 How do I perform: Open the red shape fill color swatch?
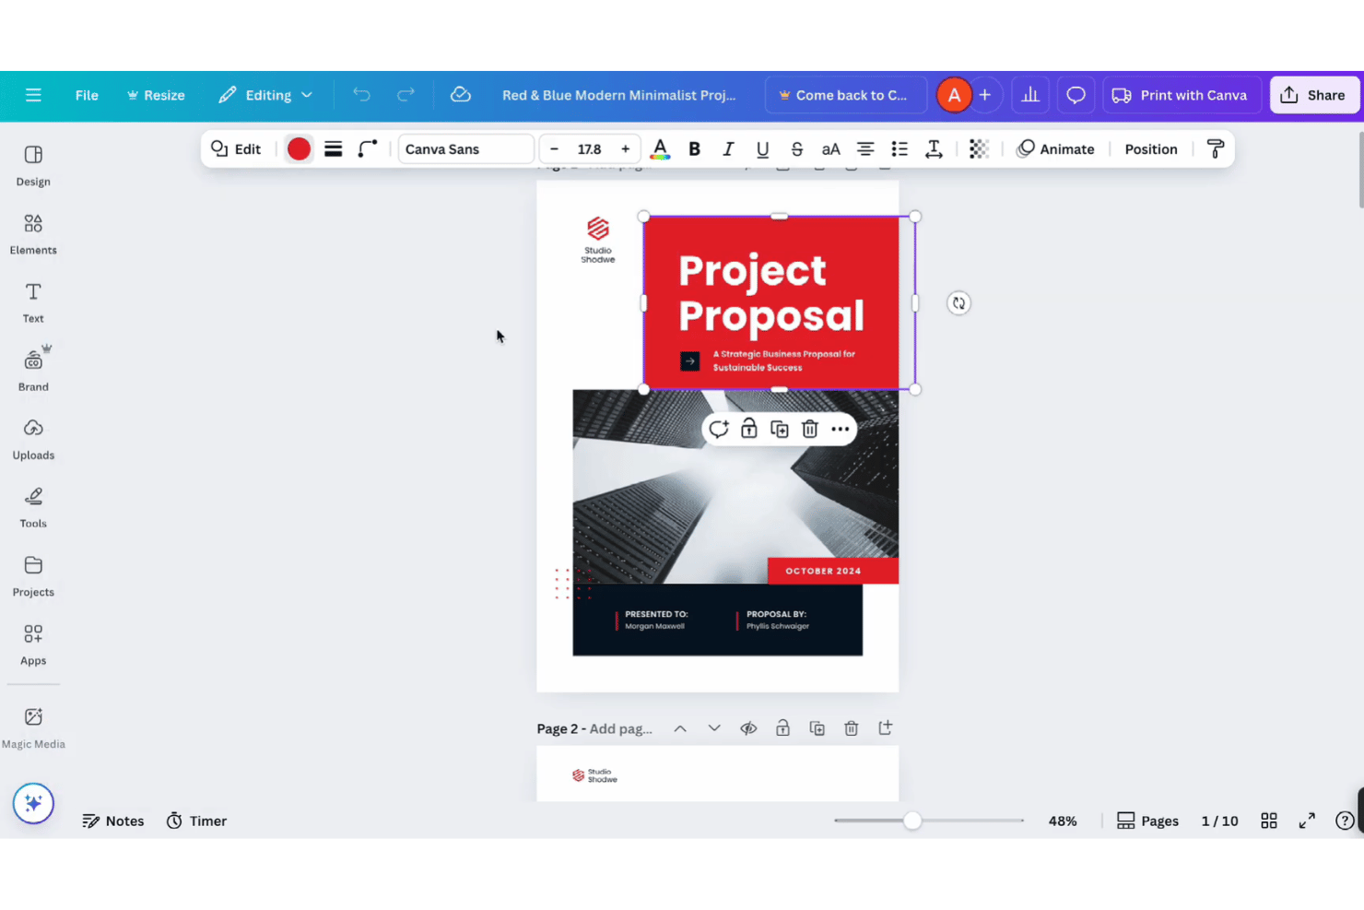(299, 148)
